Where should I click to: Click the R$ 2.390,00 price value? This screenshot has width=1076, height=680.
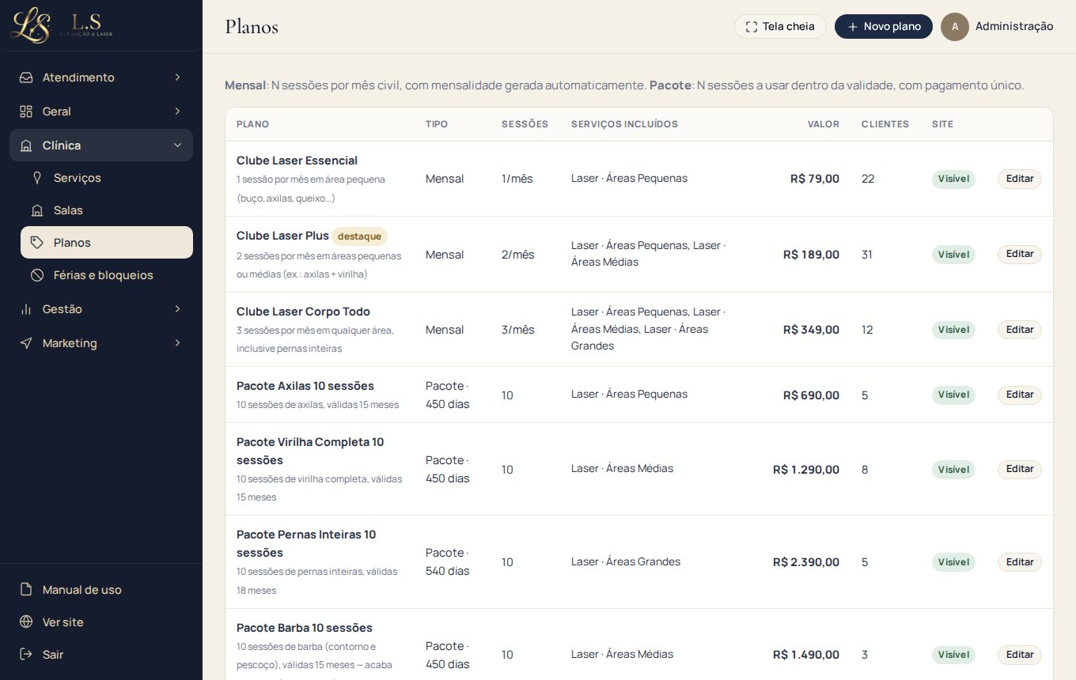(806, 562)
